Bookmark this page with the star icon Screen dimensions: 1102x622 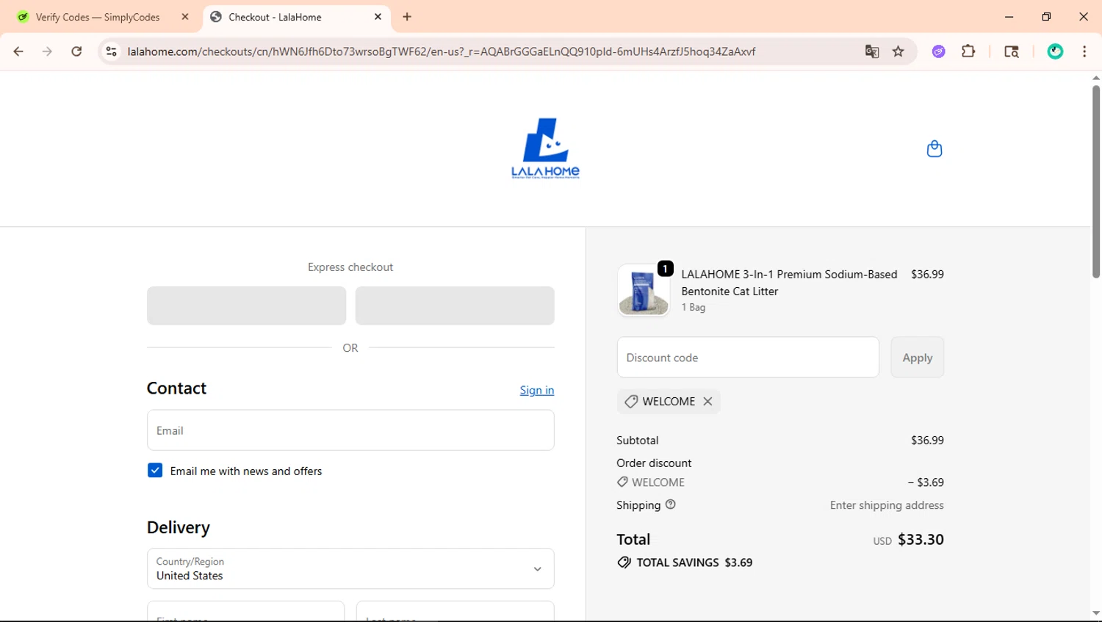pos(898,51)
